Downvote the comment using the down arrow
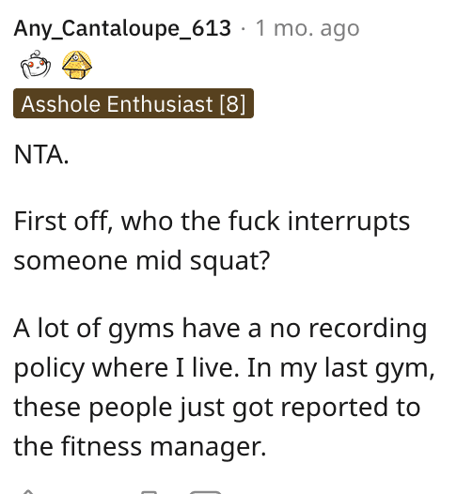Viewport: 457px width, 494px height. (x=149, y=492)
